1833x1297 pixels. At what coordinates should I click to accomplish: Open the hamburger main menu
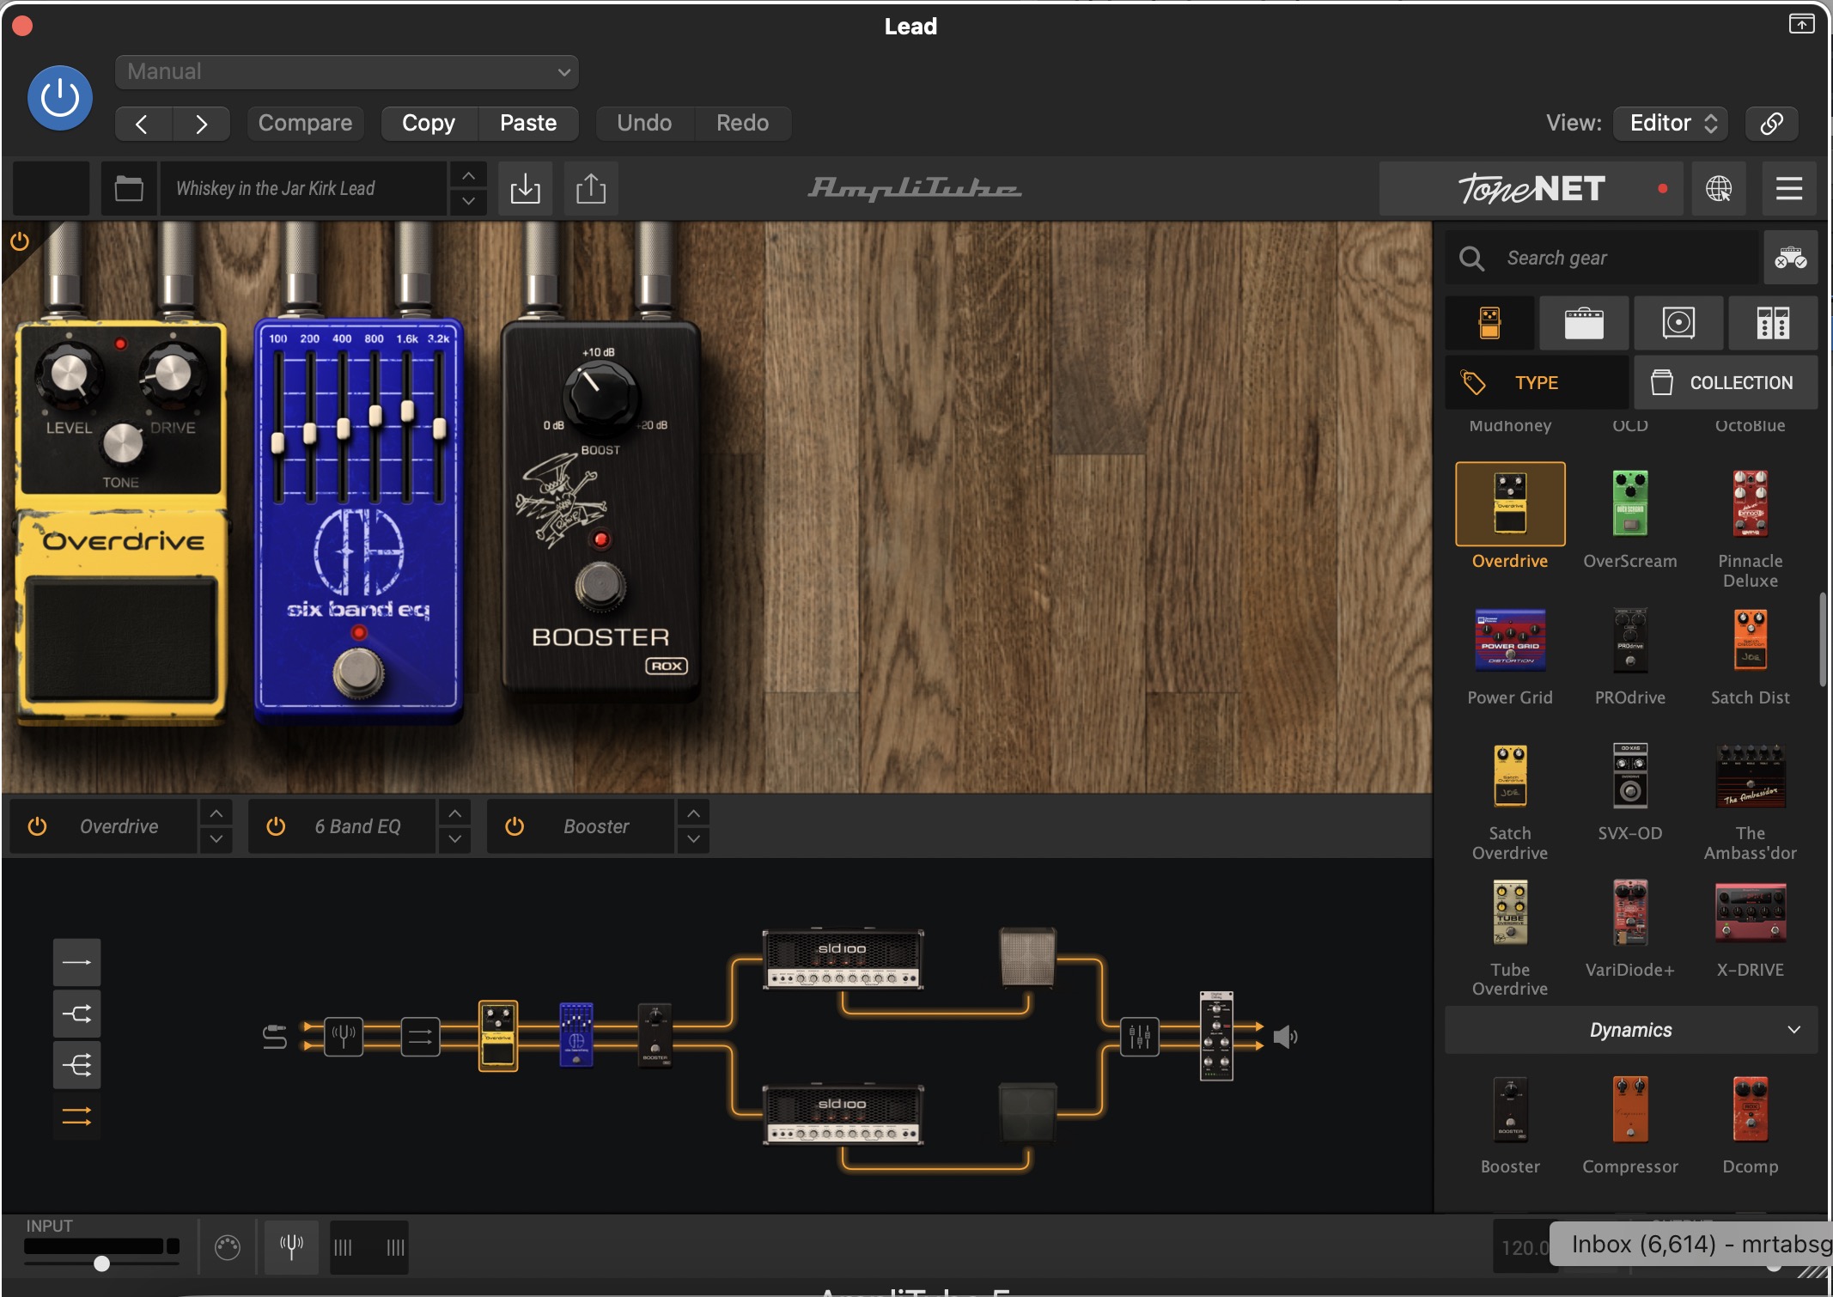tap(1789, 188)
